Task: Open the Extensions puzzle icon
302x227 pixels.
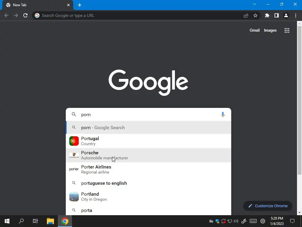Action: click(x=267, y=15)
